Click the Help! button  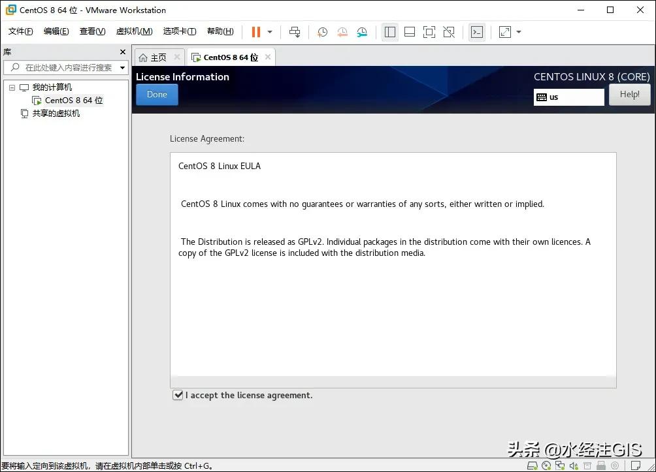pyautogui.click(x=629, y=94)
